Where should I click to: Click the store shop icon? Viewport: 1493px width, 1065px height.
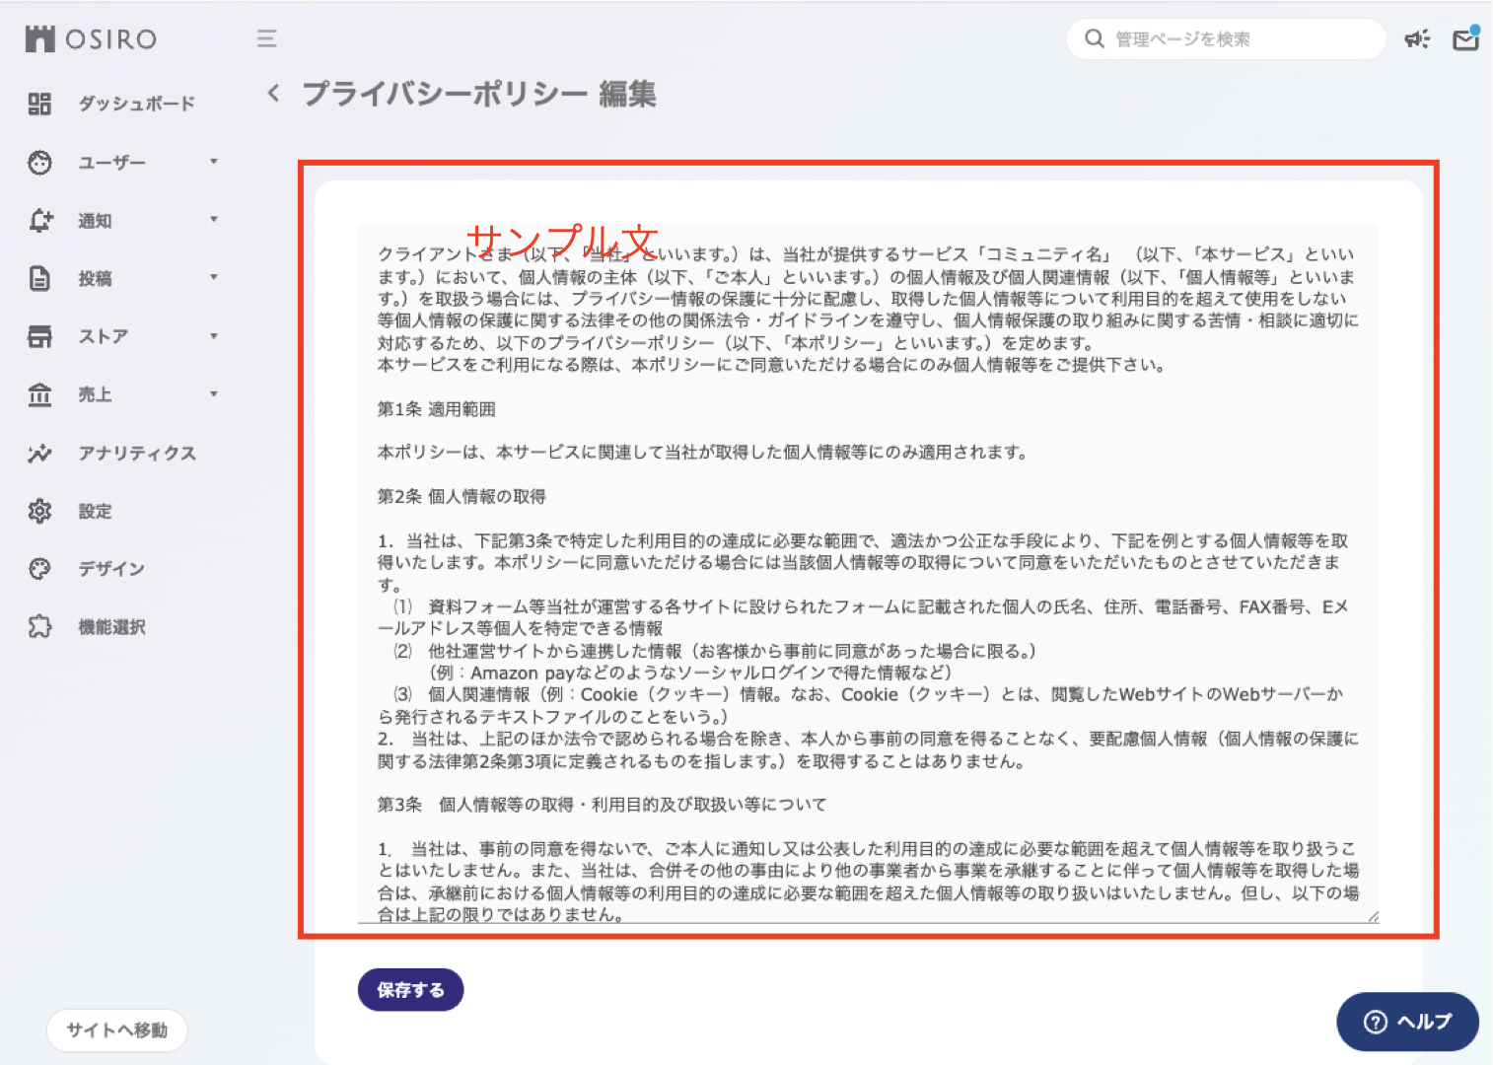(x=39, y=337)
